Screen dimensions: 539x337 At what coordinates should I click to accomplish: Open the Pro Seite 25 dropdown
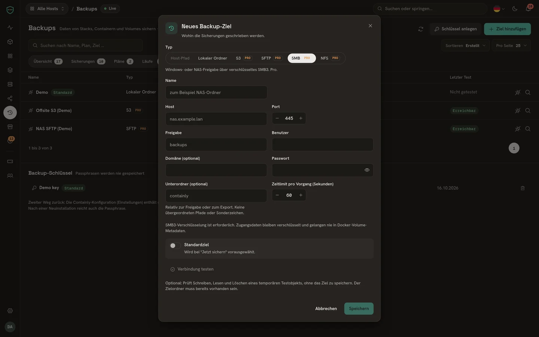pyautogui.click(x=511, y=45)
